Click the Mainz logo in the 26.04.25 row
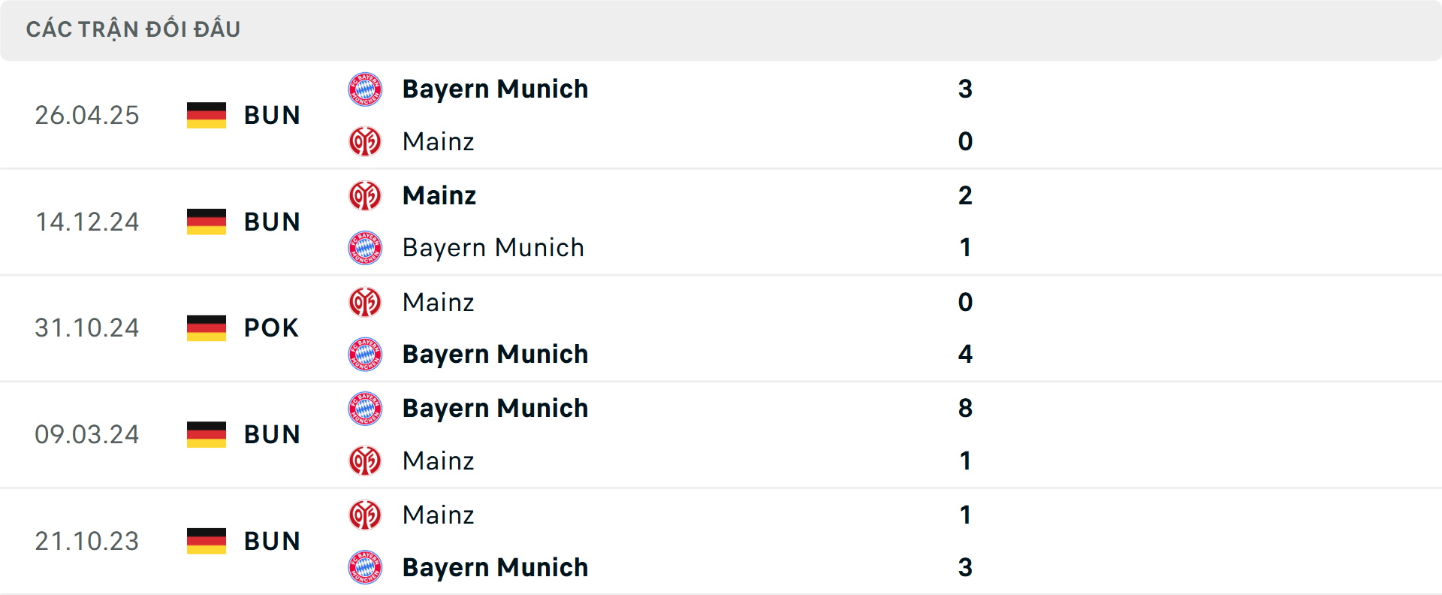The height and width of the screenshot is (595, 1442). click(365, 141)
